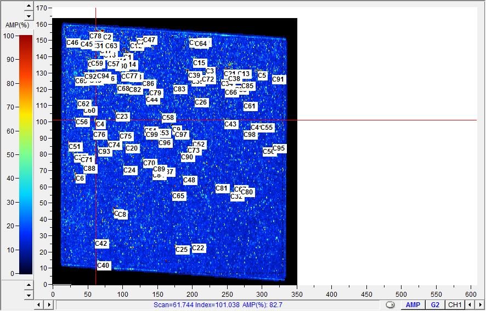
Task: Click indication label C95
Action: point(279,148)
